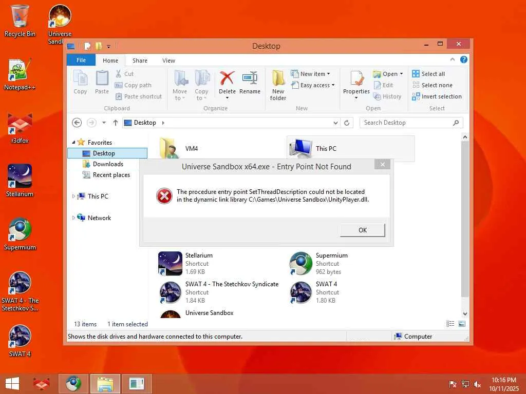Click Select none in ribbon

[x=432, y=85]
